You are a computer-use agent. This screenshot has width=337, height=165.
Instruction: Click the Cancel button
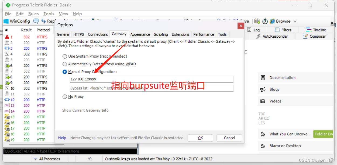point(229,138)
